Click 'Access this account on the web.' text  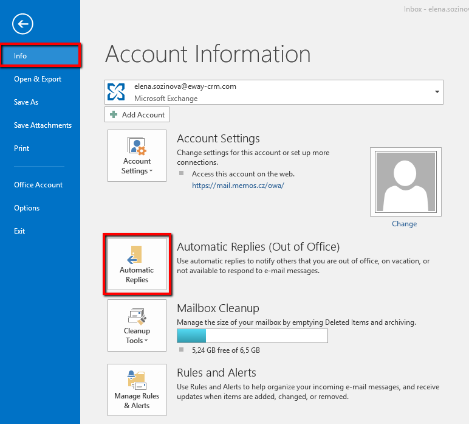tap(243, 173)
